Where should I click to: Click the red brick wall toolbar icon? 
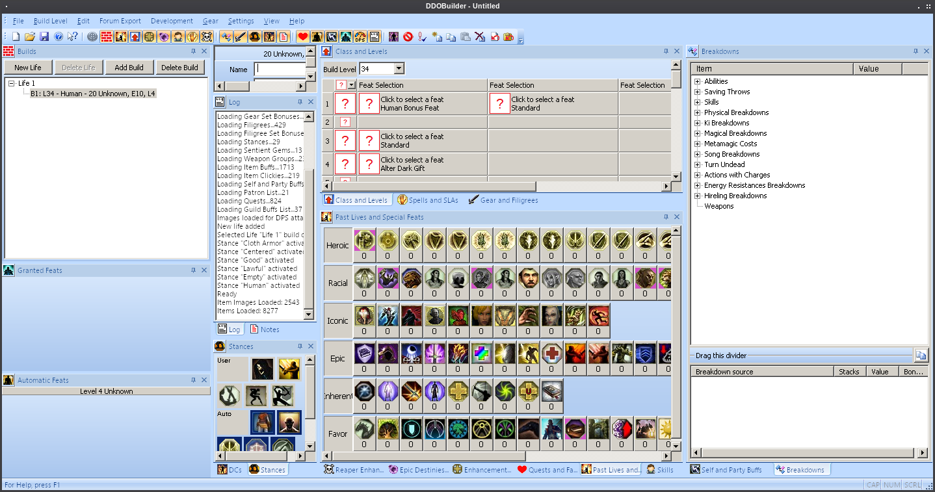(107, 37)
